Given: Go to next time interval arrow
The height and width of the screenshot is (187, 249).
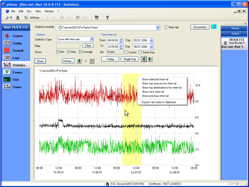Looking at the screenshot, I should (x=150, y=59).
